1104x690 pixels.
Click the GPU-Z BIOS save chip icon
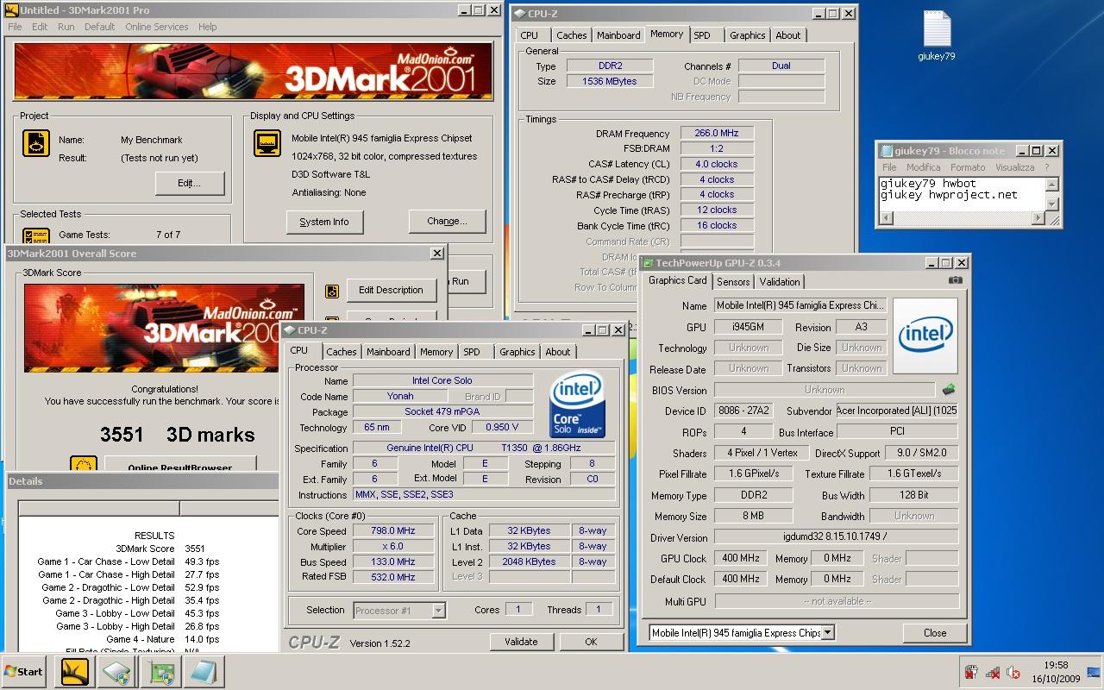949,390
